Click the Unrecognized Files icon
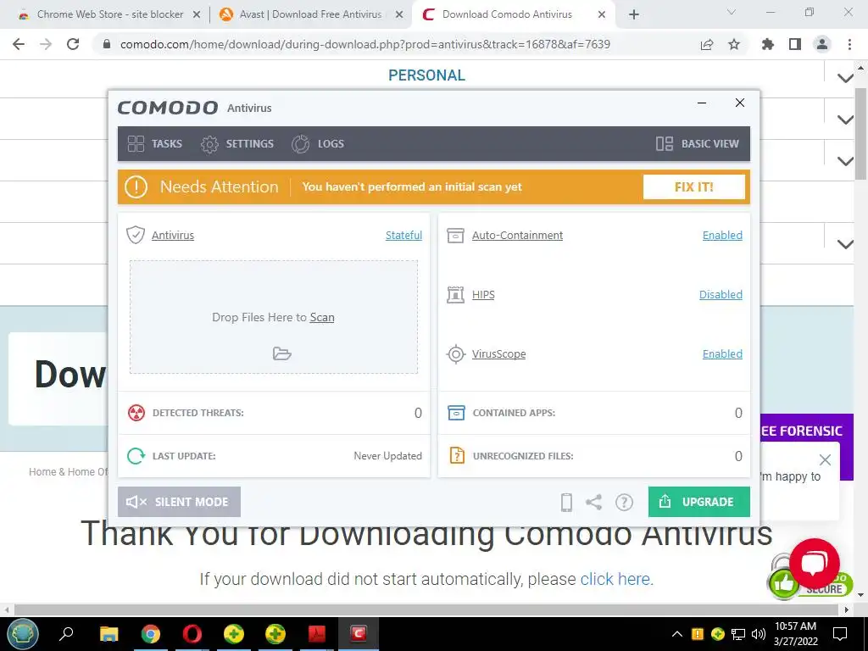This screenshot has height=651, width=868. coord(457,455)
